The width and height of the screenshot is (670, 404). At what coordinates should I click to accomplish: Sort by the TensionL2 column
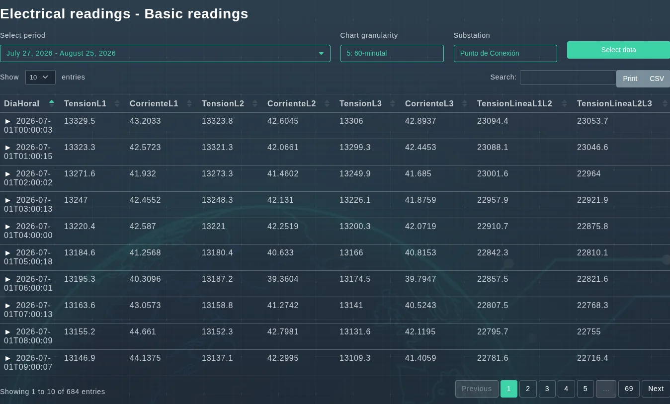[231, 103]
